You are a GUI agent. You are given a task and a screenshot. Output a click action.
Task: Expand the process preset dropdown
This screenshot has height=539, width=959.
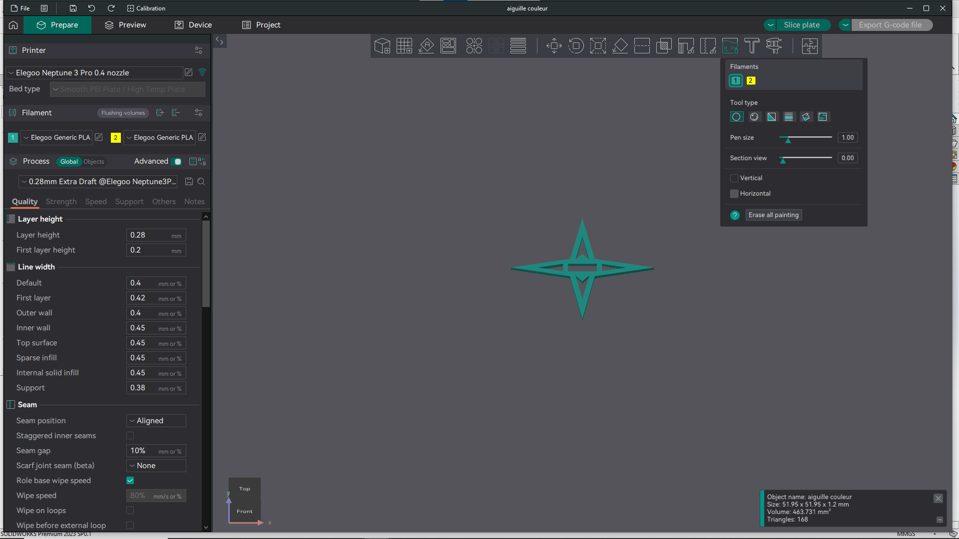(x=99, y=182)
